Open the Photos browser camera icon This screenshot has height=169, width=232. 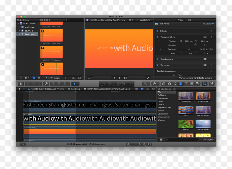click(x=169, y=84)
